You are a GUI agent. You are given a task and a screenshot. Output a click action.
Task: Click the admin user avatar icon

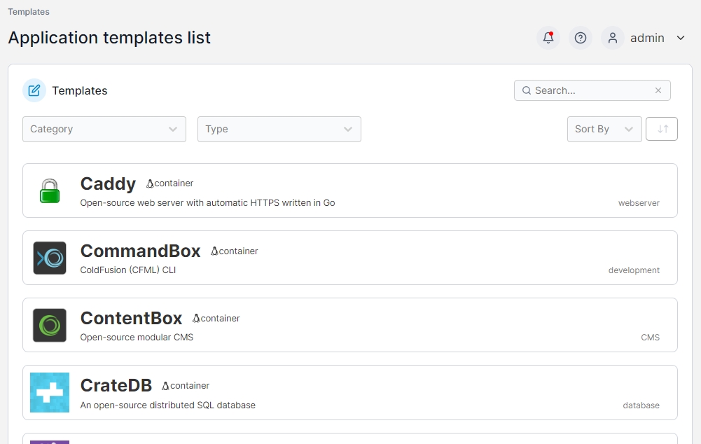coord(613,38)
